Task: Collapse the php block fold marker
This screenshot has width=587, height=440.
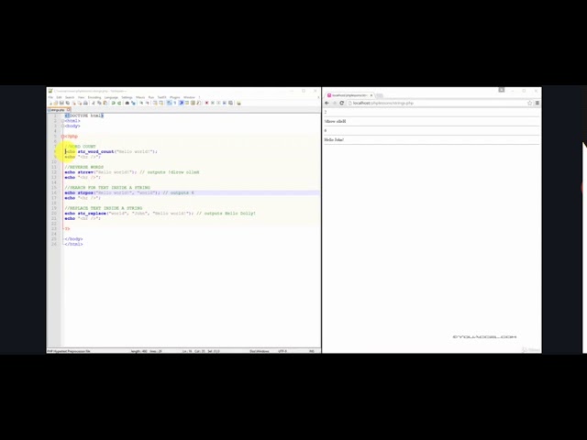Action: [63, 137]
